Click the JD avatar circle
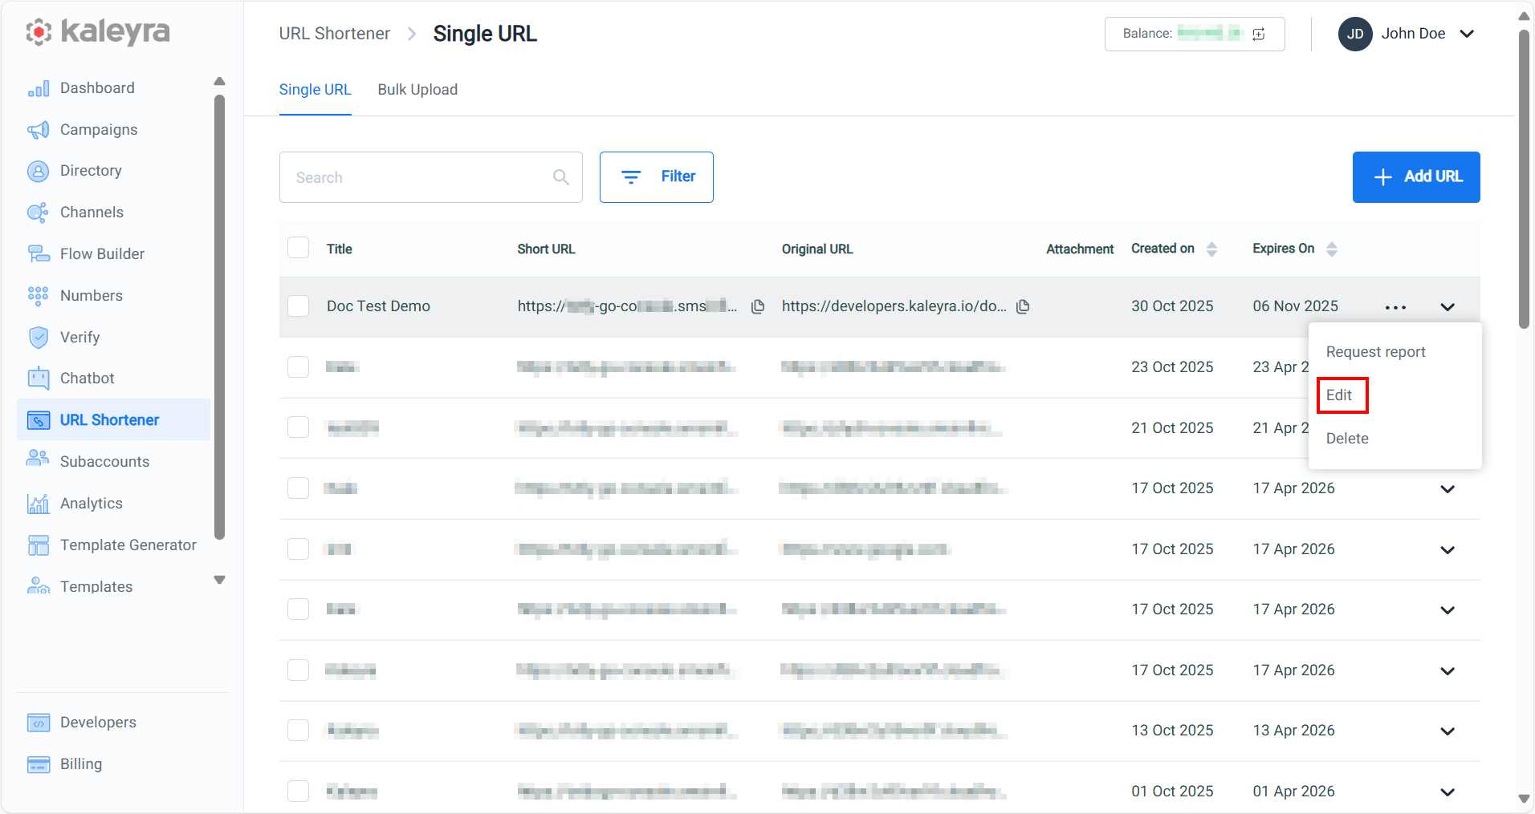The width and height of the screenshot is (1535, 814). tap(1355, 34)
